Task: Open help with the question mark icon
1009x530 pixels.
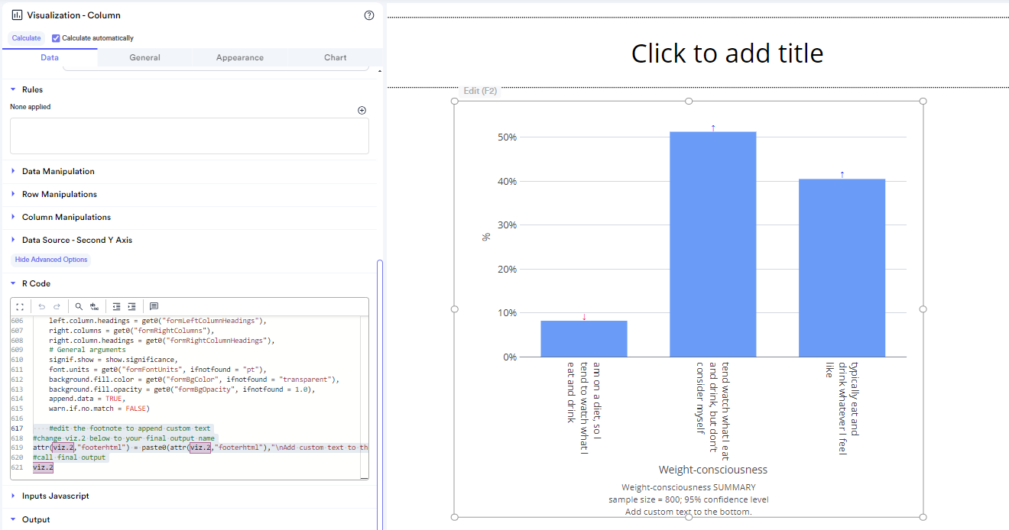Action: click(x=369, y=15)
